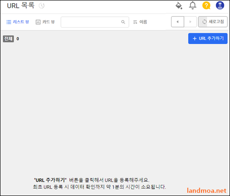Screen dimensions: 230x196
Task: Click the card view chart icon
Action: click(38, 22)
